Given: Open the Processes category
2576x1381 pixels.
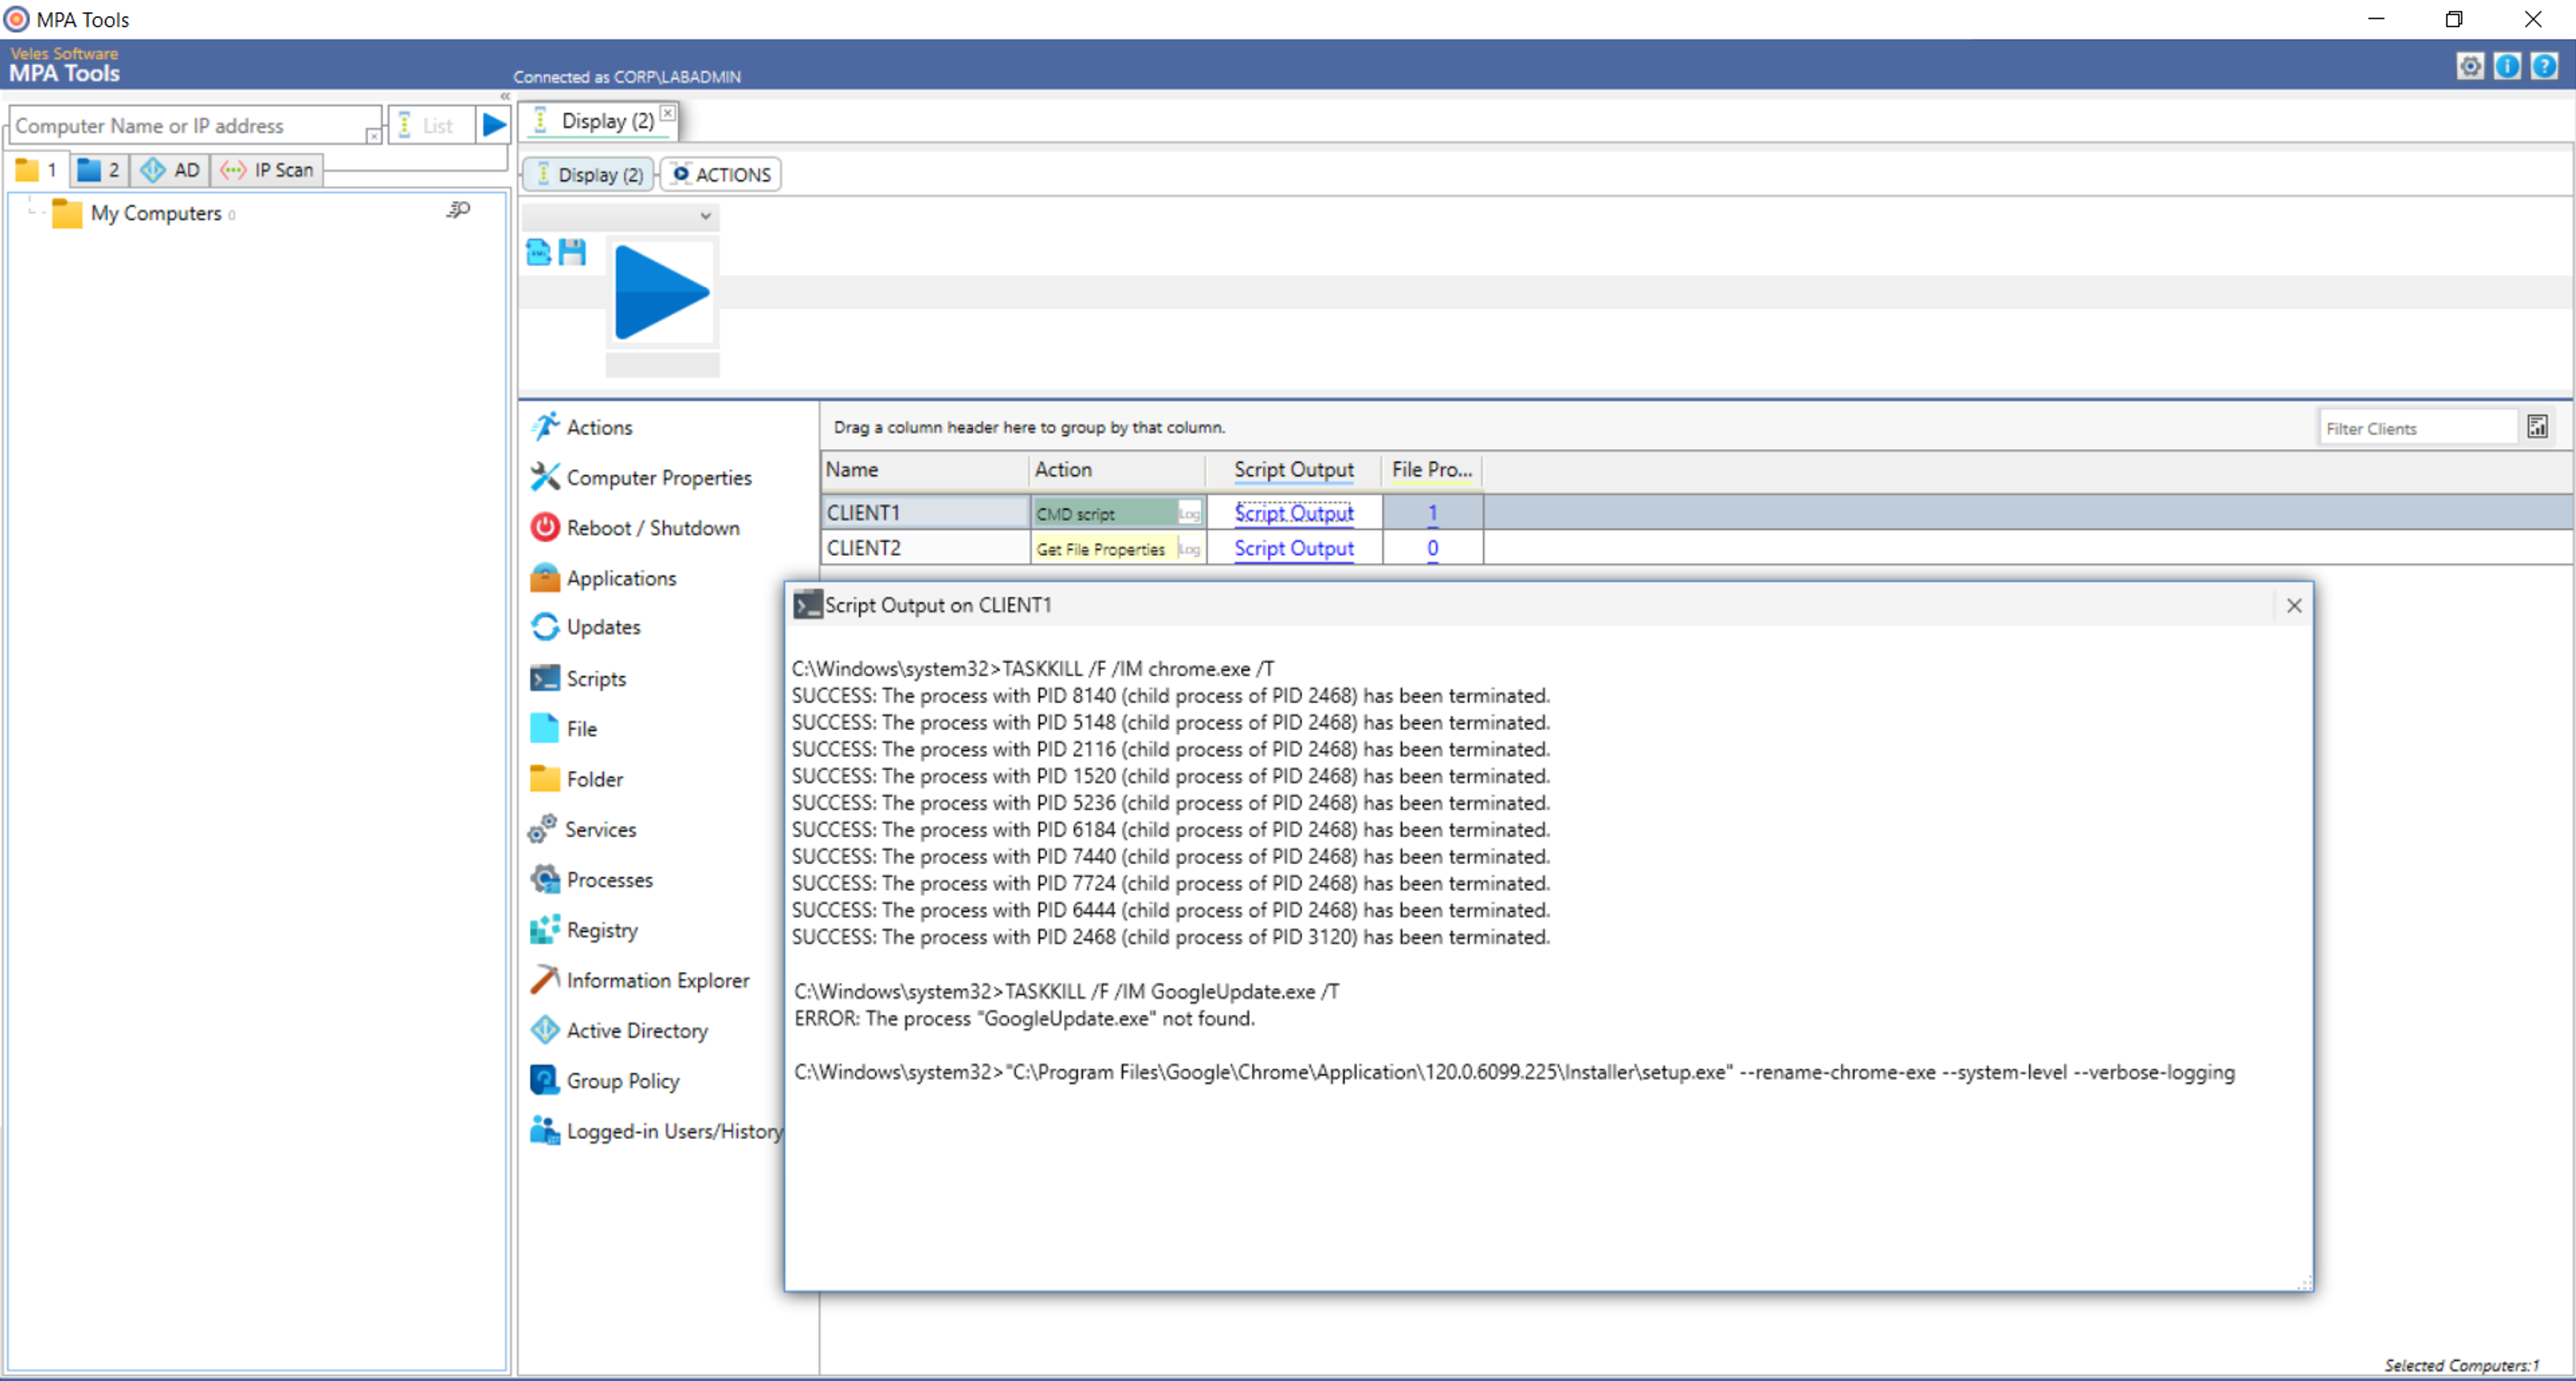Looking at the screenshot, I should point(591,878).
